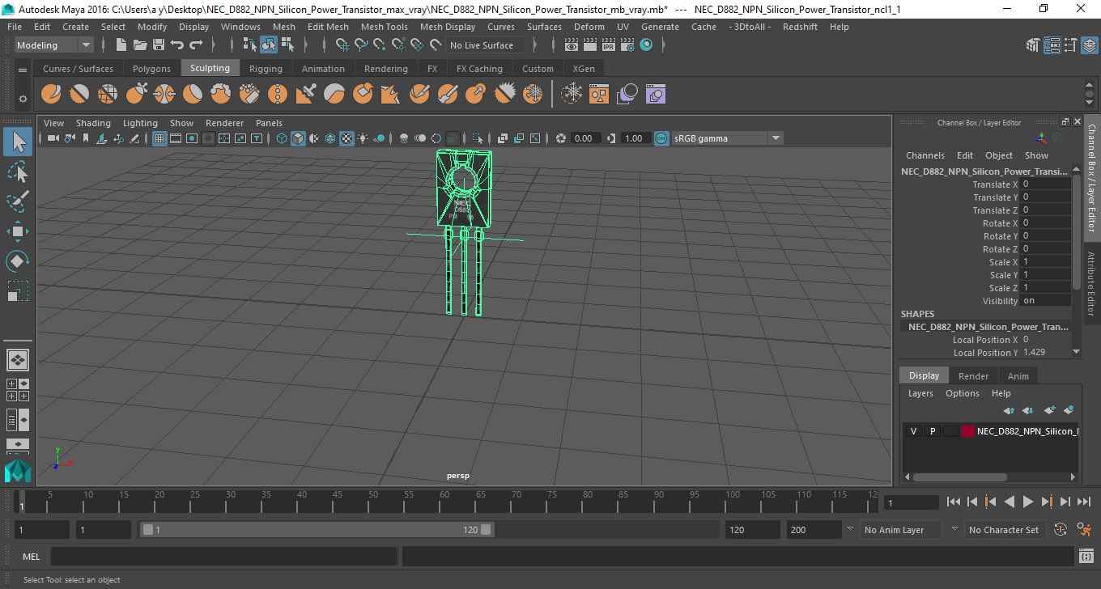
Task: Select the Grab sculpt tool
Action: 136,95
